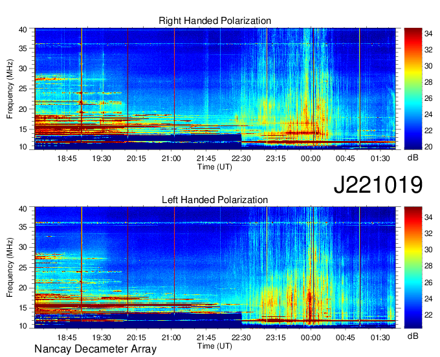Image resolution: width=440 pixels, height=357 pixels.
Task: Click the 22 dB label on bottom colorbar
Action: pos(428,315)
